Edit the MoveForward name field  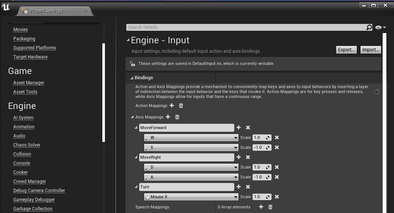click(187, 128)
